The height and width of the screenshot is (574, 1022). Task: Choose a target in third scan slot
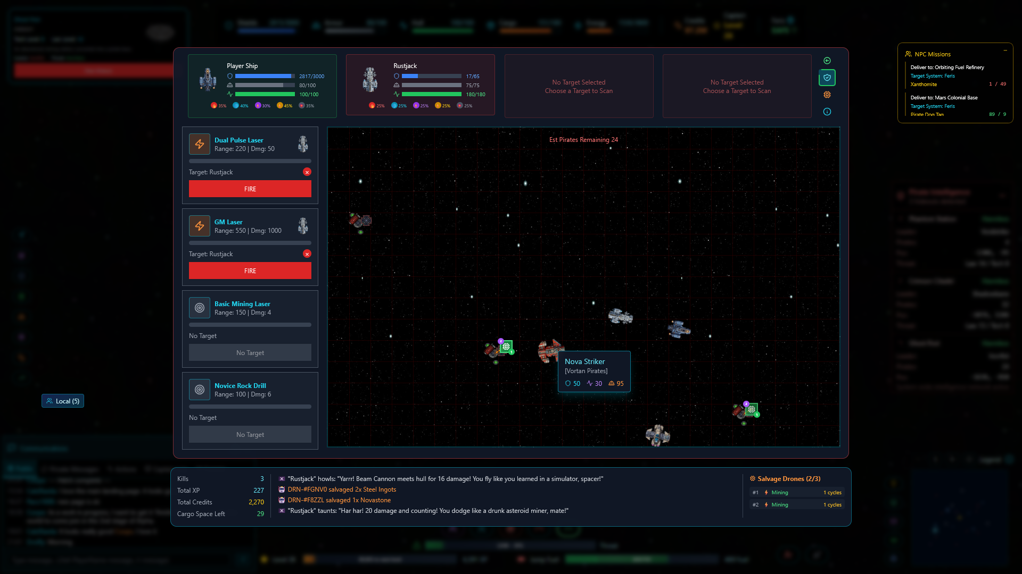(579, 86)
